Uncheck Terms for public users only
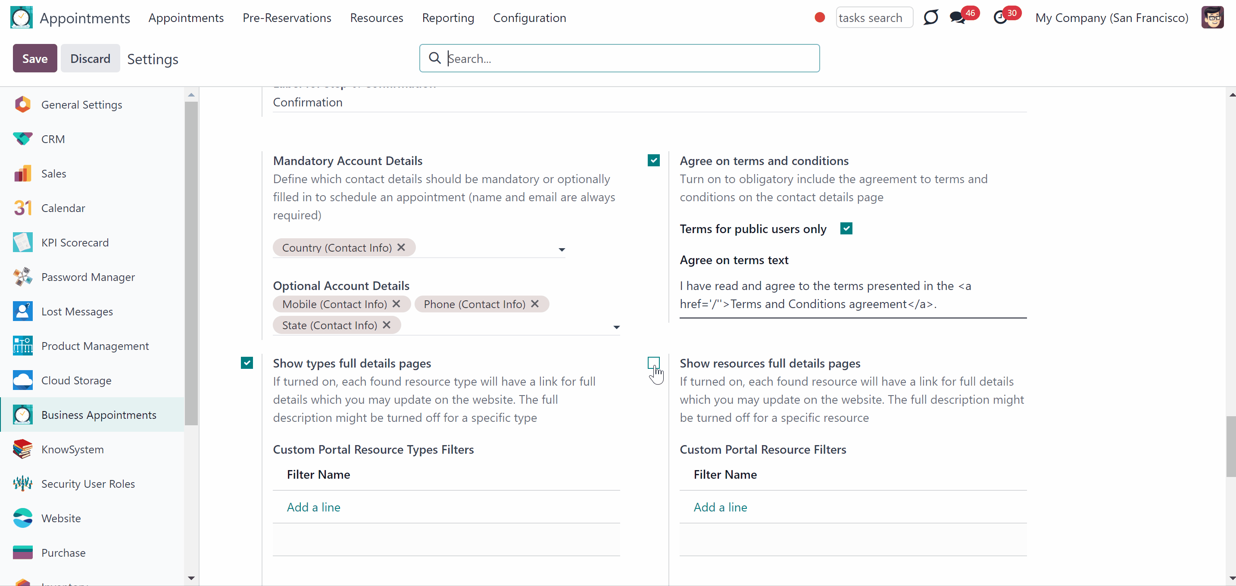This screenshot has width=1236, height=586. 846,229
